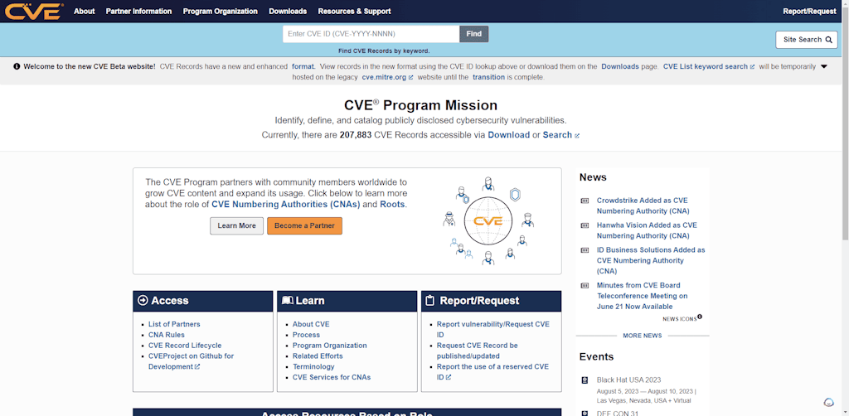This screenshot has height=416, width=849.
Task: Open Report the use of reserved CVE ID
Action: (492, 371)
